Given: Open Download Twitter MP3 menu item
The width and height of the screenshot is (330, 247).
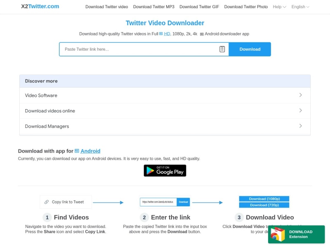Looking at the screenshot, I should pos(153,7).
